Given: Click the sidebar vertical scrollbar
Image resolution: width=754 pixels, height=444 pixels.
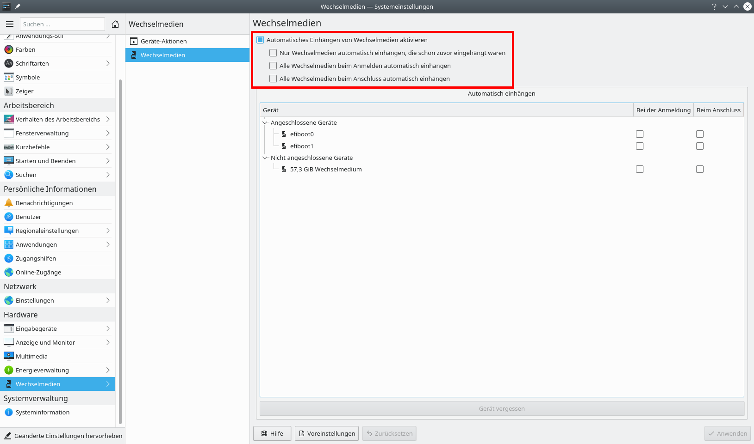Looking at the screenshot, I should pos(120,252).
